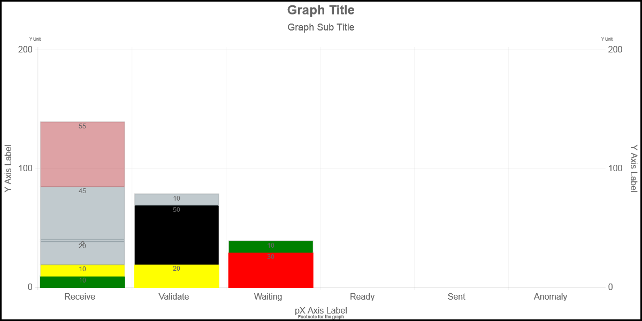Screen dimensions: 642x321
Task: Click the Graph Title heading
Action: click(321, 10)
